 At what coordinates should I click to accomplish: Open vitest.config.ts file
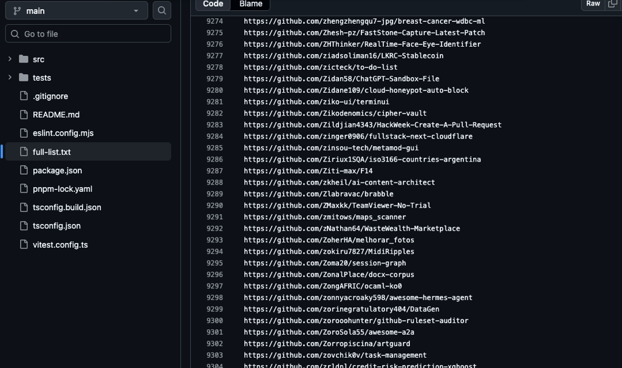tap(60, 245)
